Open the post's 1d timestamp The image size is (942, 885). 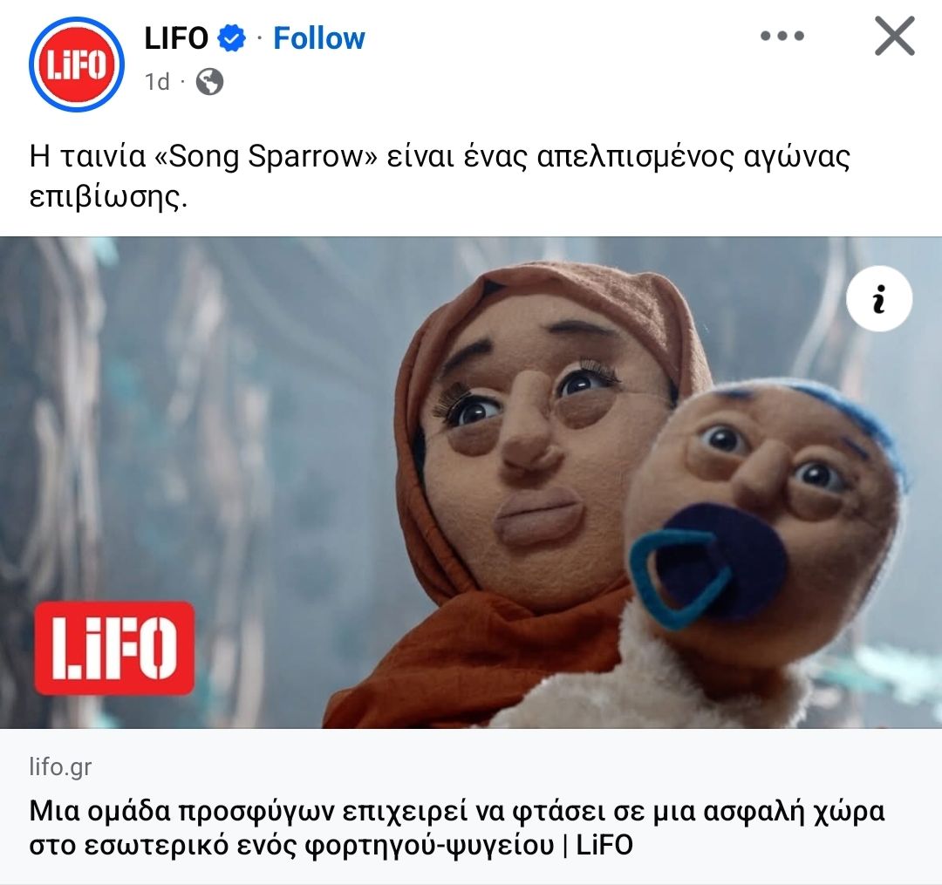[157, 82]
